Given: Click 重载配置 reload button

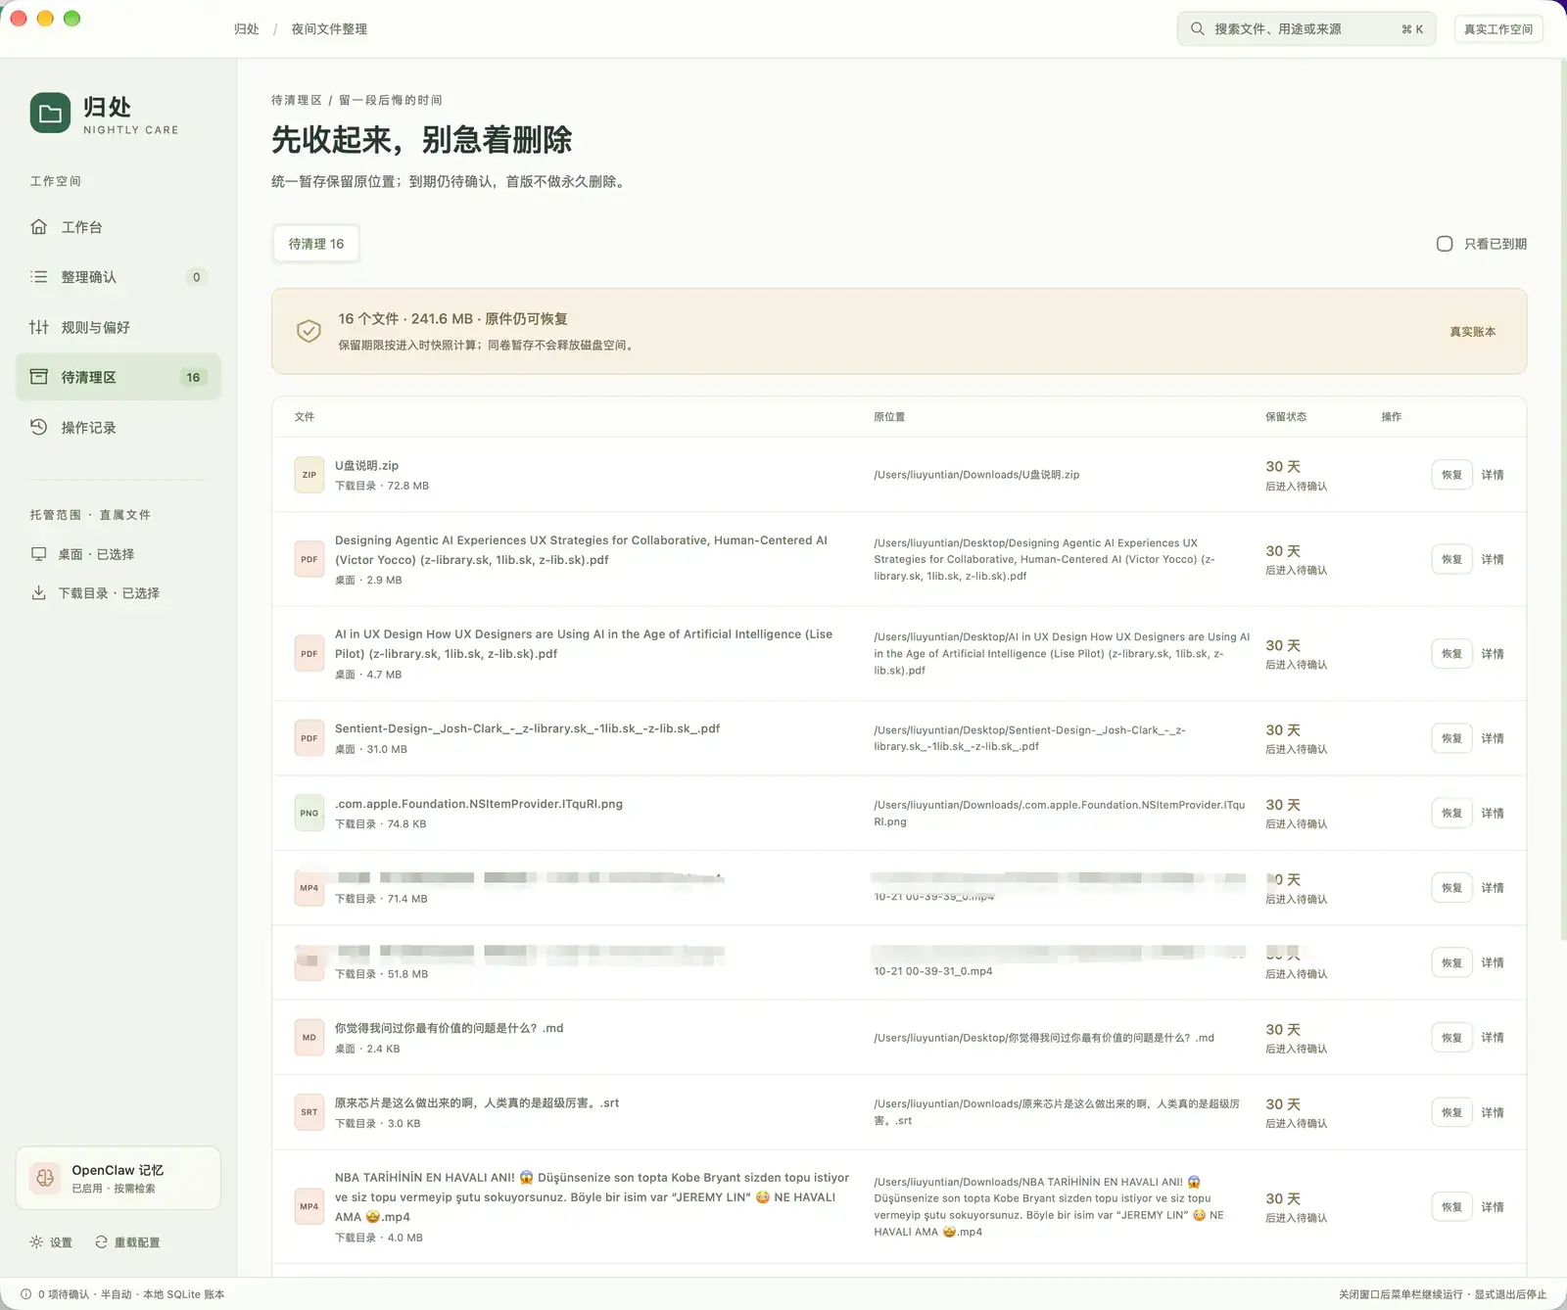Looking at the screenshot, I should (127, 1242).
